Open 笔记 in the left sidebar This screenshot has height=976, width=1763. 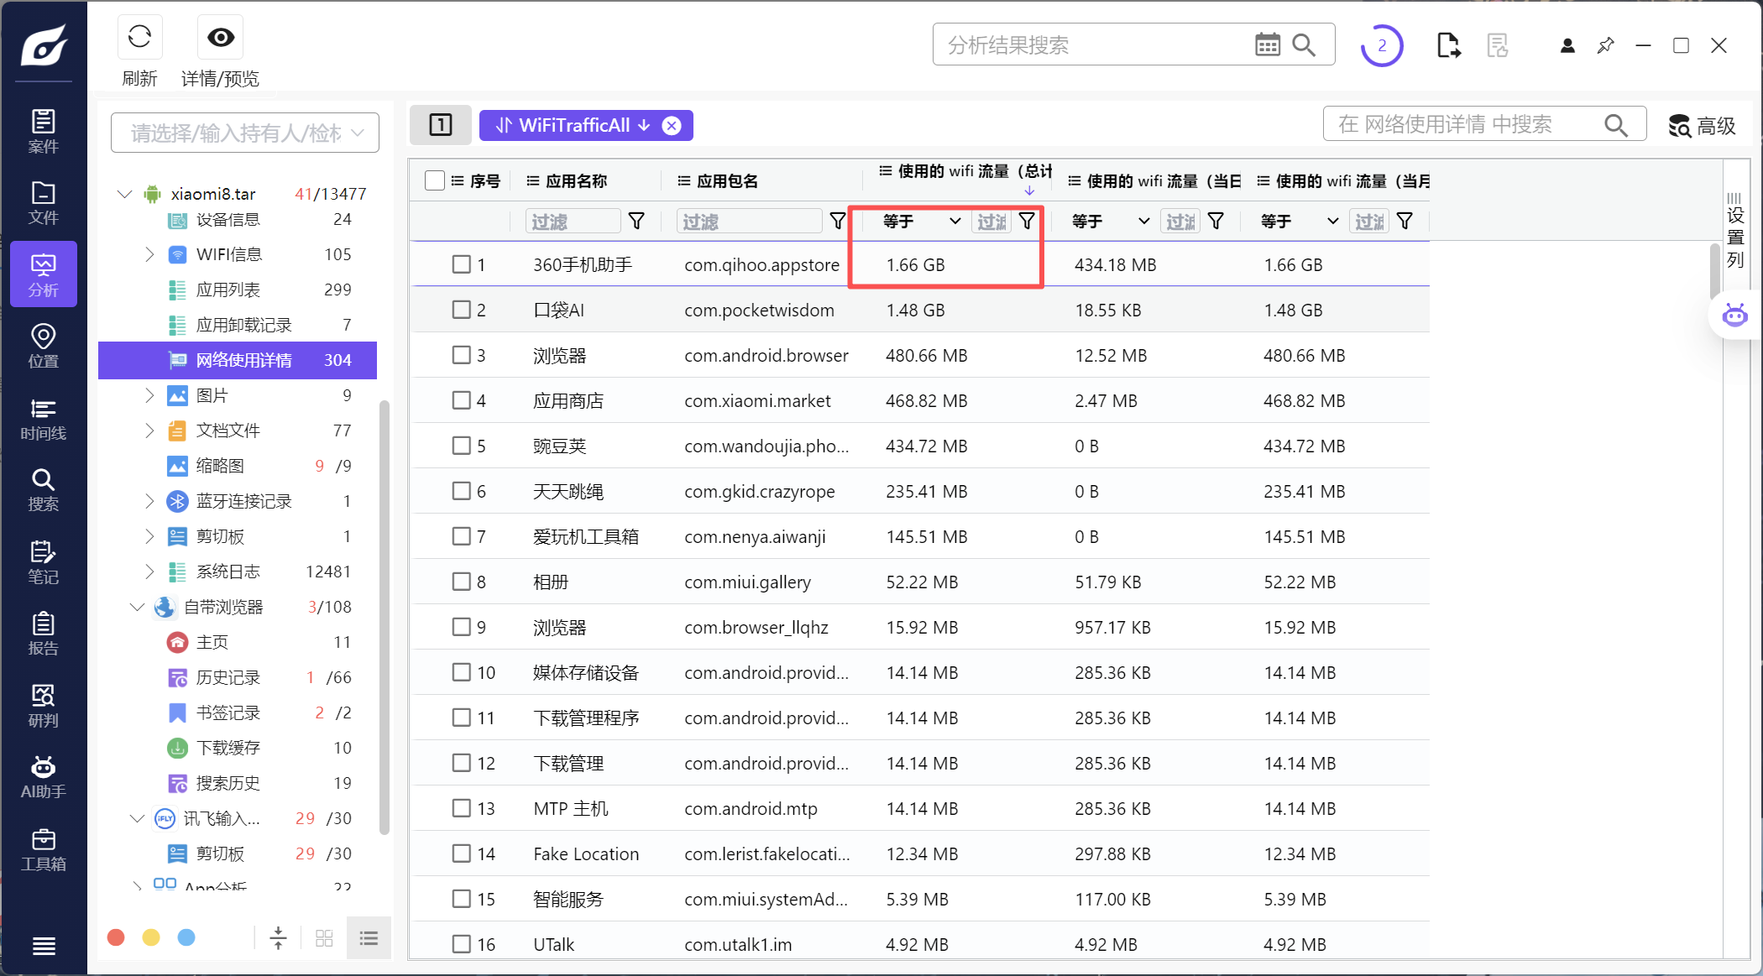coord(44,562)
